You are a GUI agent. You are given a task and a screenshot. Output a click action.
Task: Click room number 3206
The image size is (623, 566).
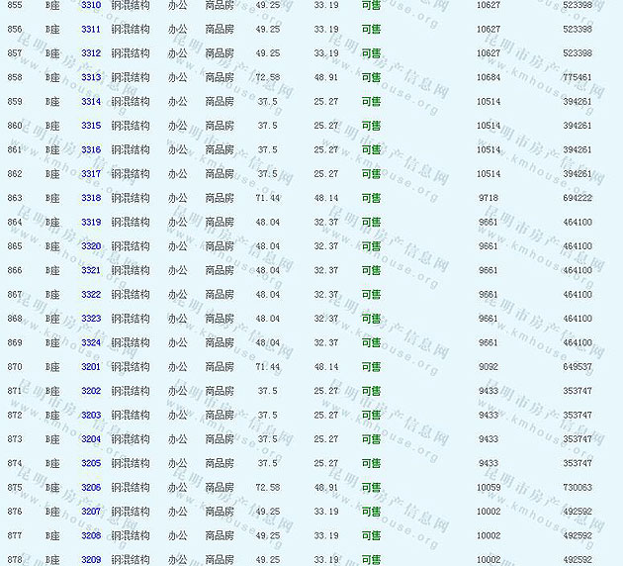(91, 488)
